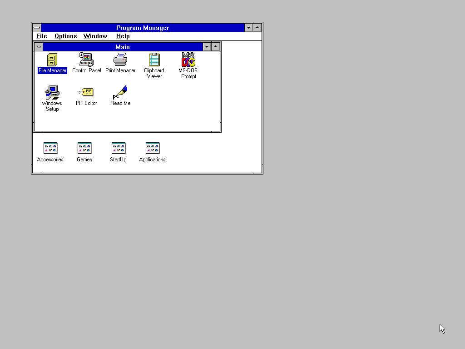Viewport: 465px width, 349px height.
Task: Click the 'Games' group label
Action: [84, 160]
